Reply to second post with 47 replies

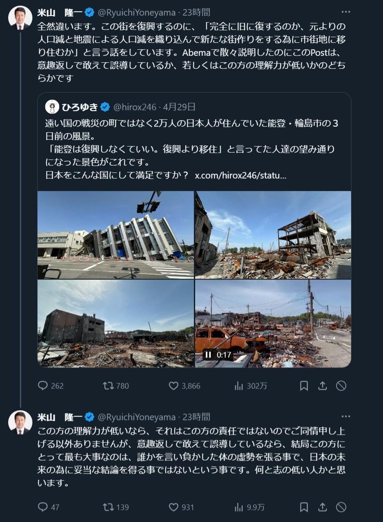pos(48,507)
